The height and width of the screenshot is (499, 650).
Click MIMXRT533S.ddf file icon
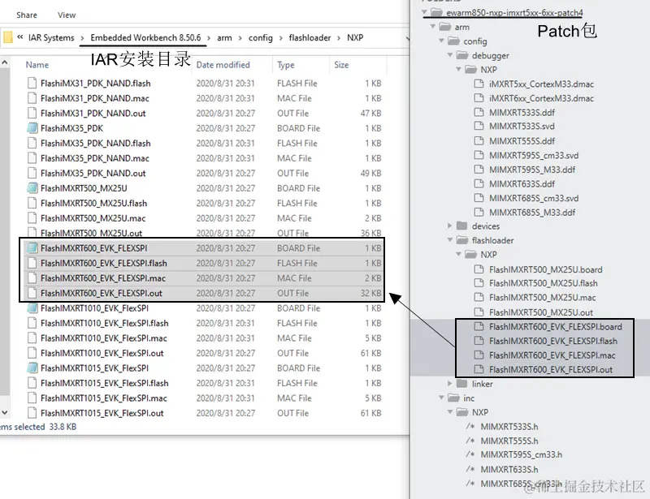pyautogui.click(x=479, y=112)
